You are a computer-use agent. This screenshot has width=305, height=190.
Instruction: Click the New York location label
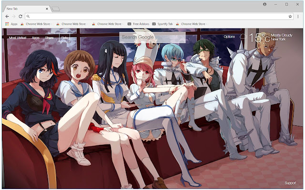278,39
